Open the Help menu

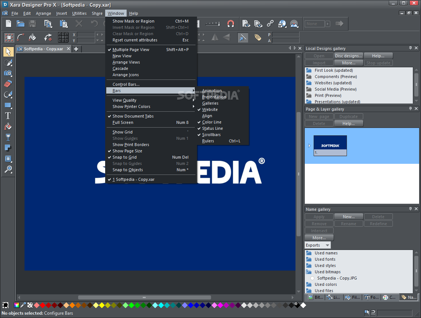[133, 13]
